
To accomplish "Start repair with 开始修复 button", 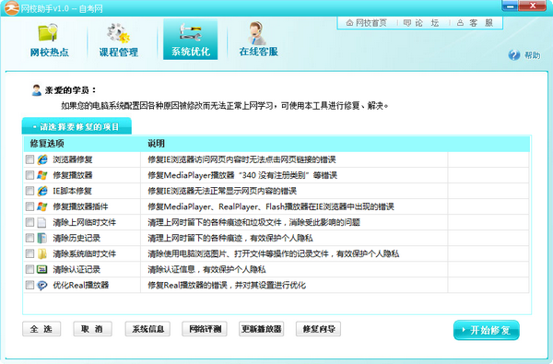I will (x=487, y=330).
